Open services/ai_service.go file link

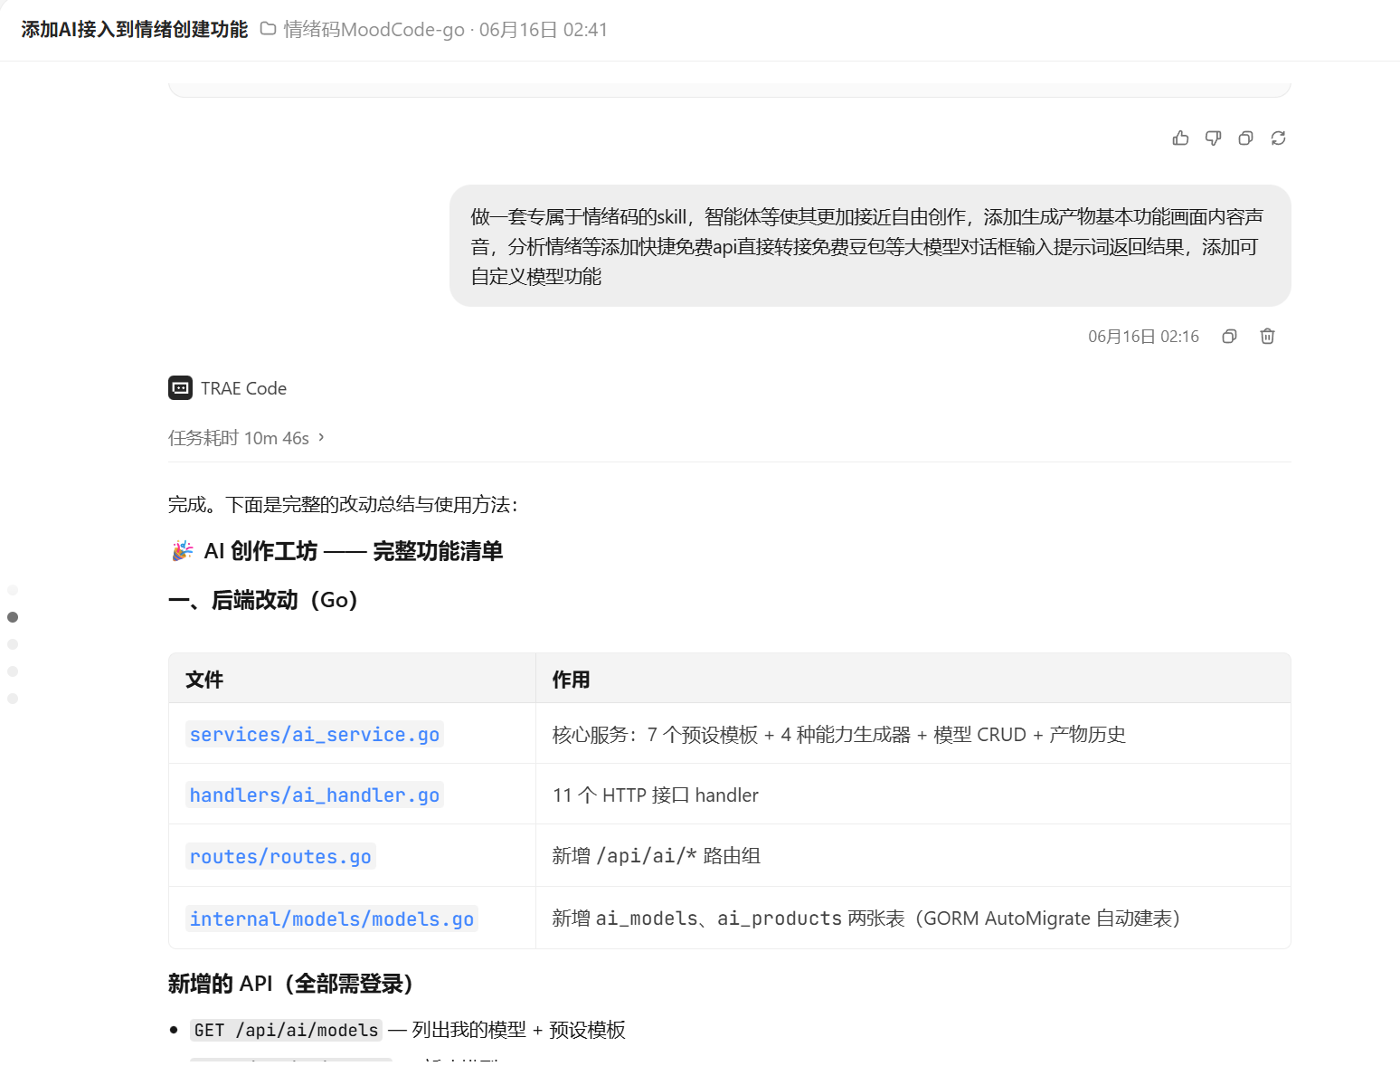[x=315, y=734]
